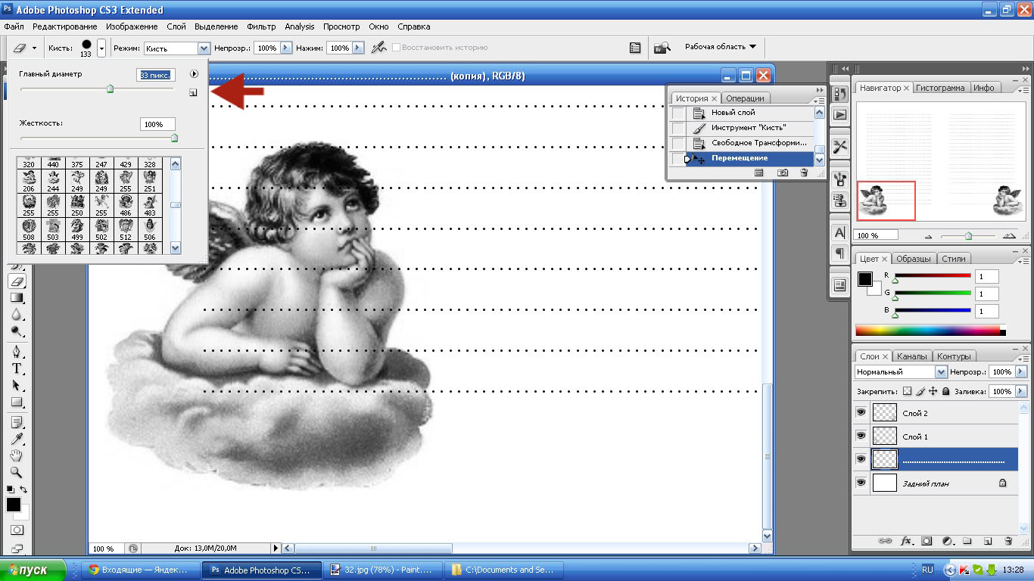The image size is (1034, 581).
Task: Open the Рабочая область workspace menu
Action: pos(720,47)
